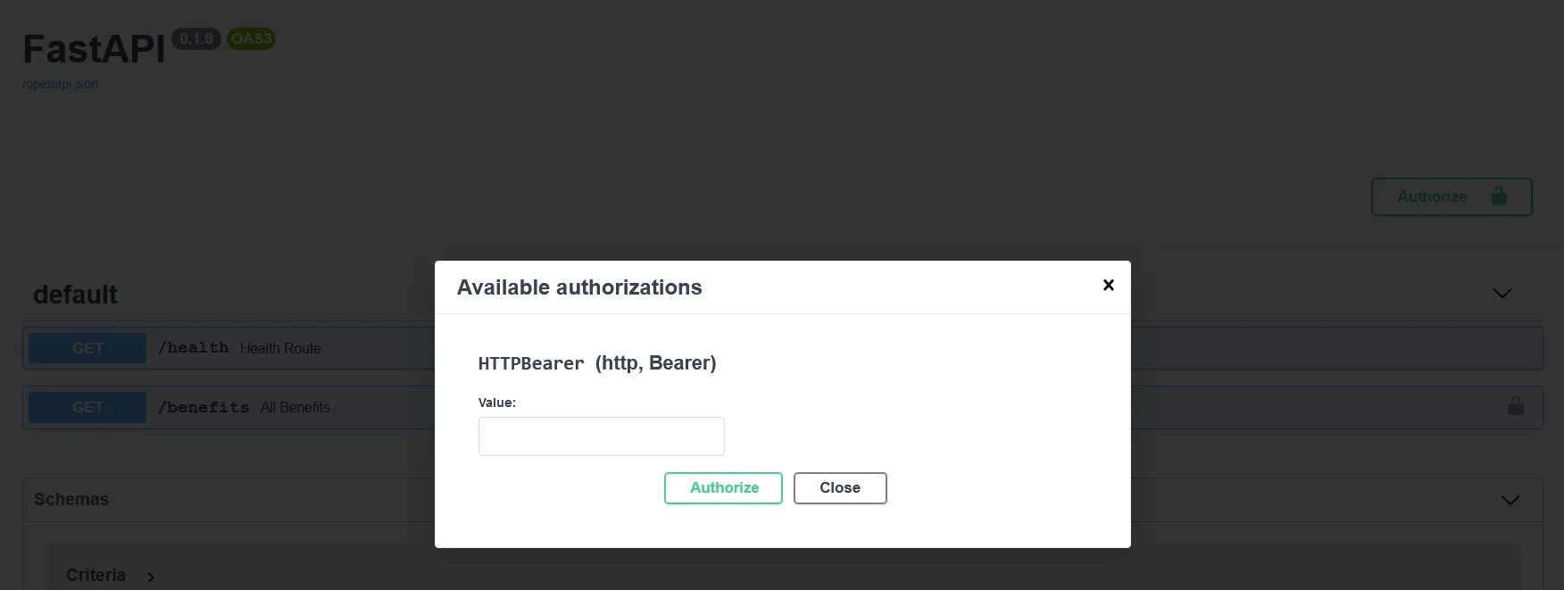Select the Criteria model name
This screenshot has height=590, width=1564.
coord(96,575)
